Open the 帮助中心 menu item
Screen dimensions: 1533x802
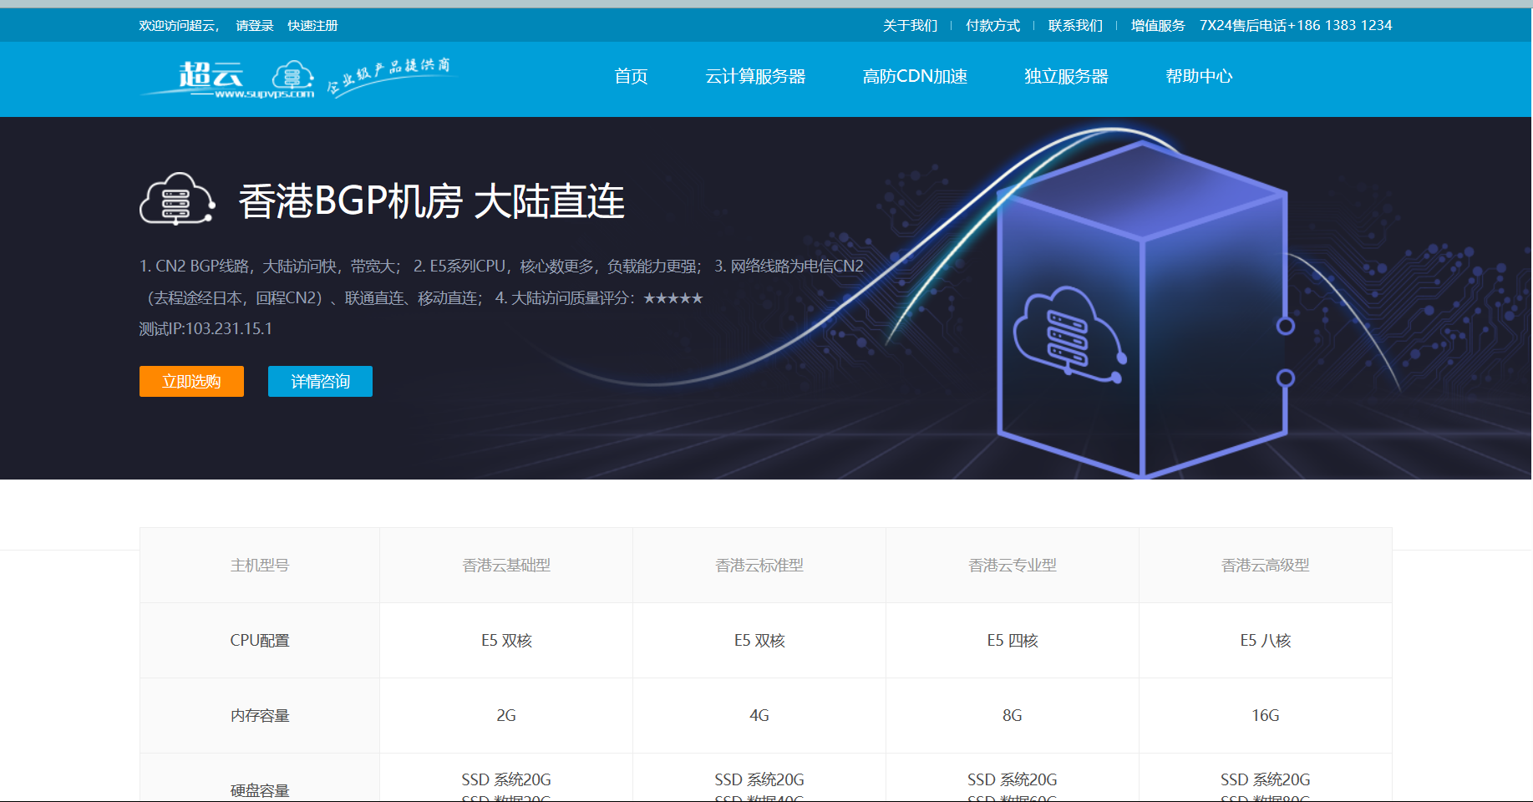click(x=1199, y=77)
